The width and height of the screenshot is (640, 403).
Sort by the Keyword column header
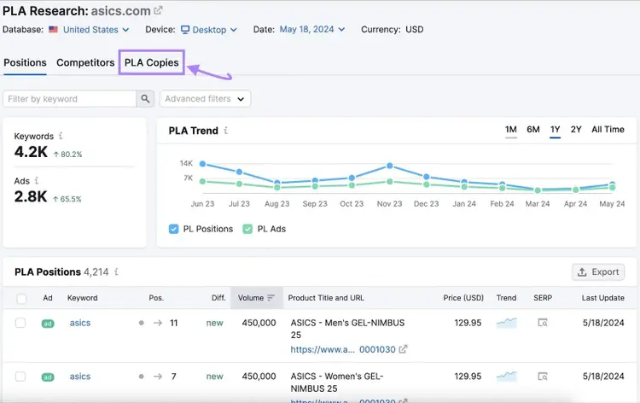[x=83, y=298]
